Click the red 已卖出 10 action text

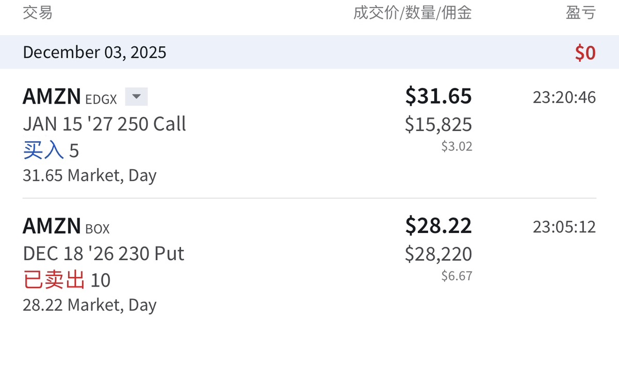coord(67,280)
